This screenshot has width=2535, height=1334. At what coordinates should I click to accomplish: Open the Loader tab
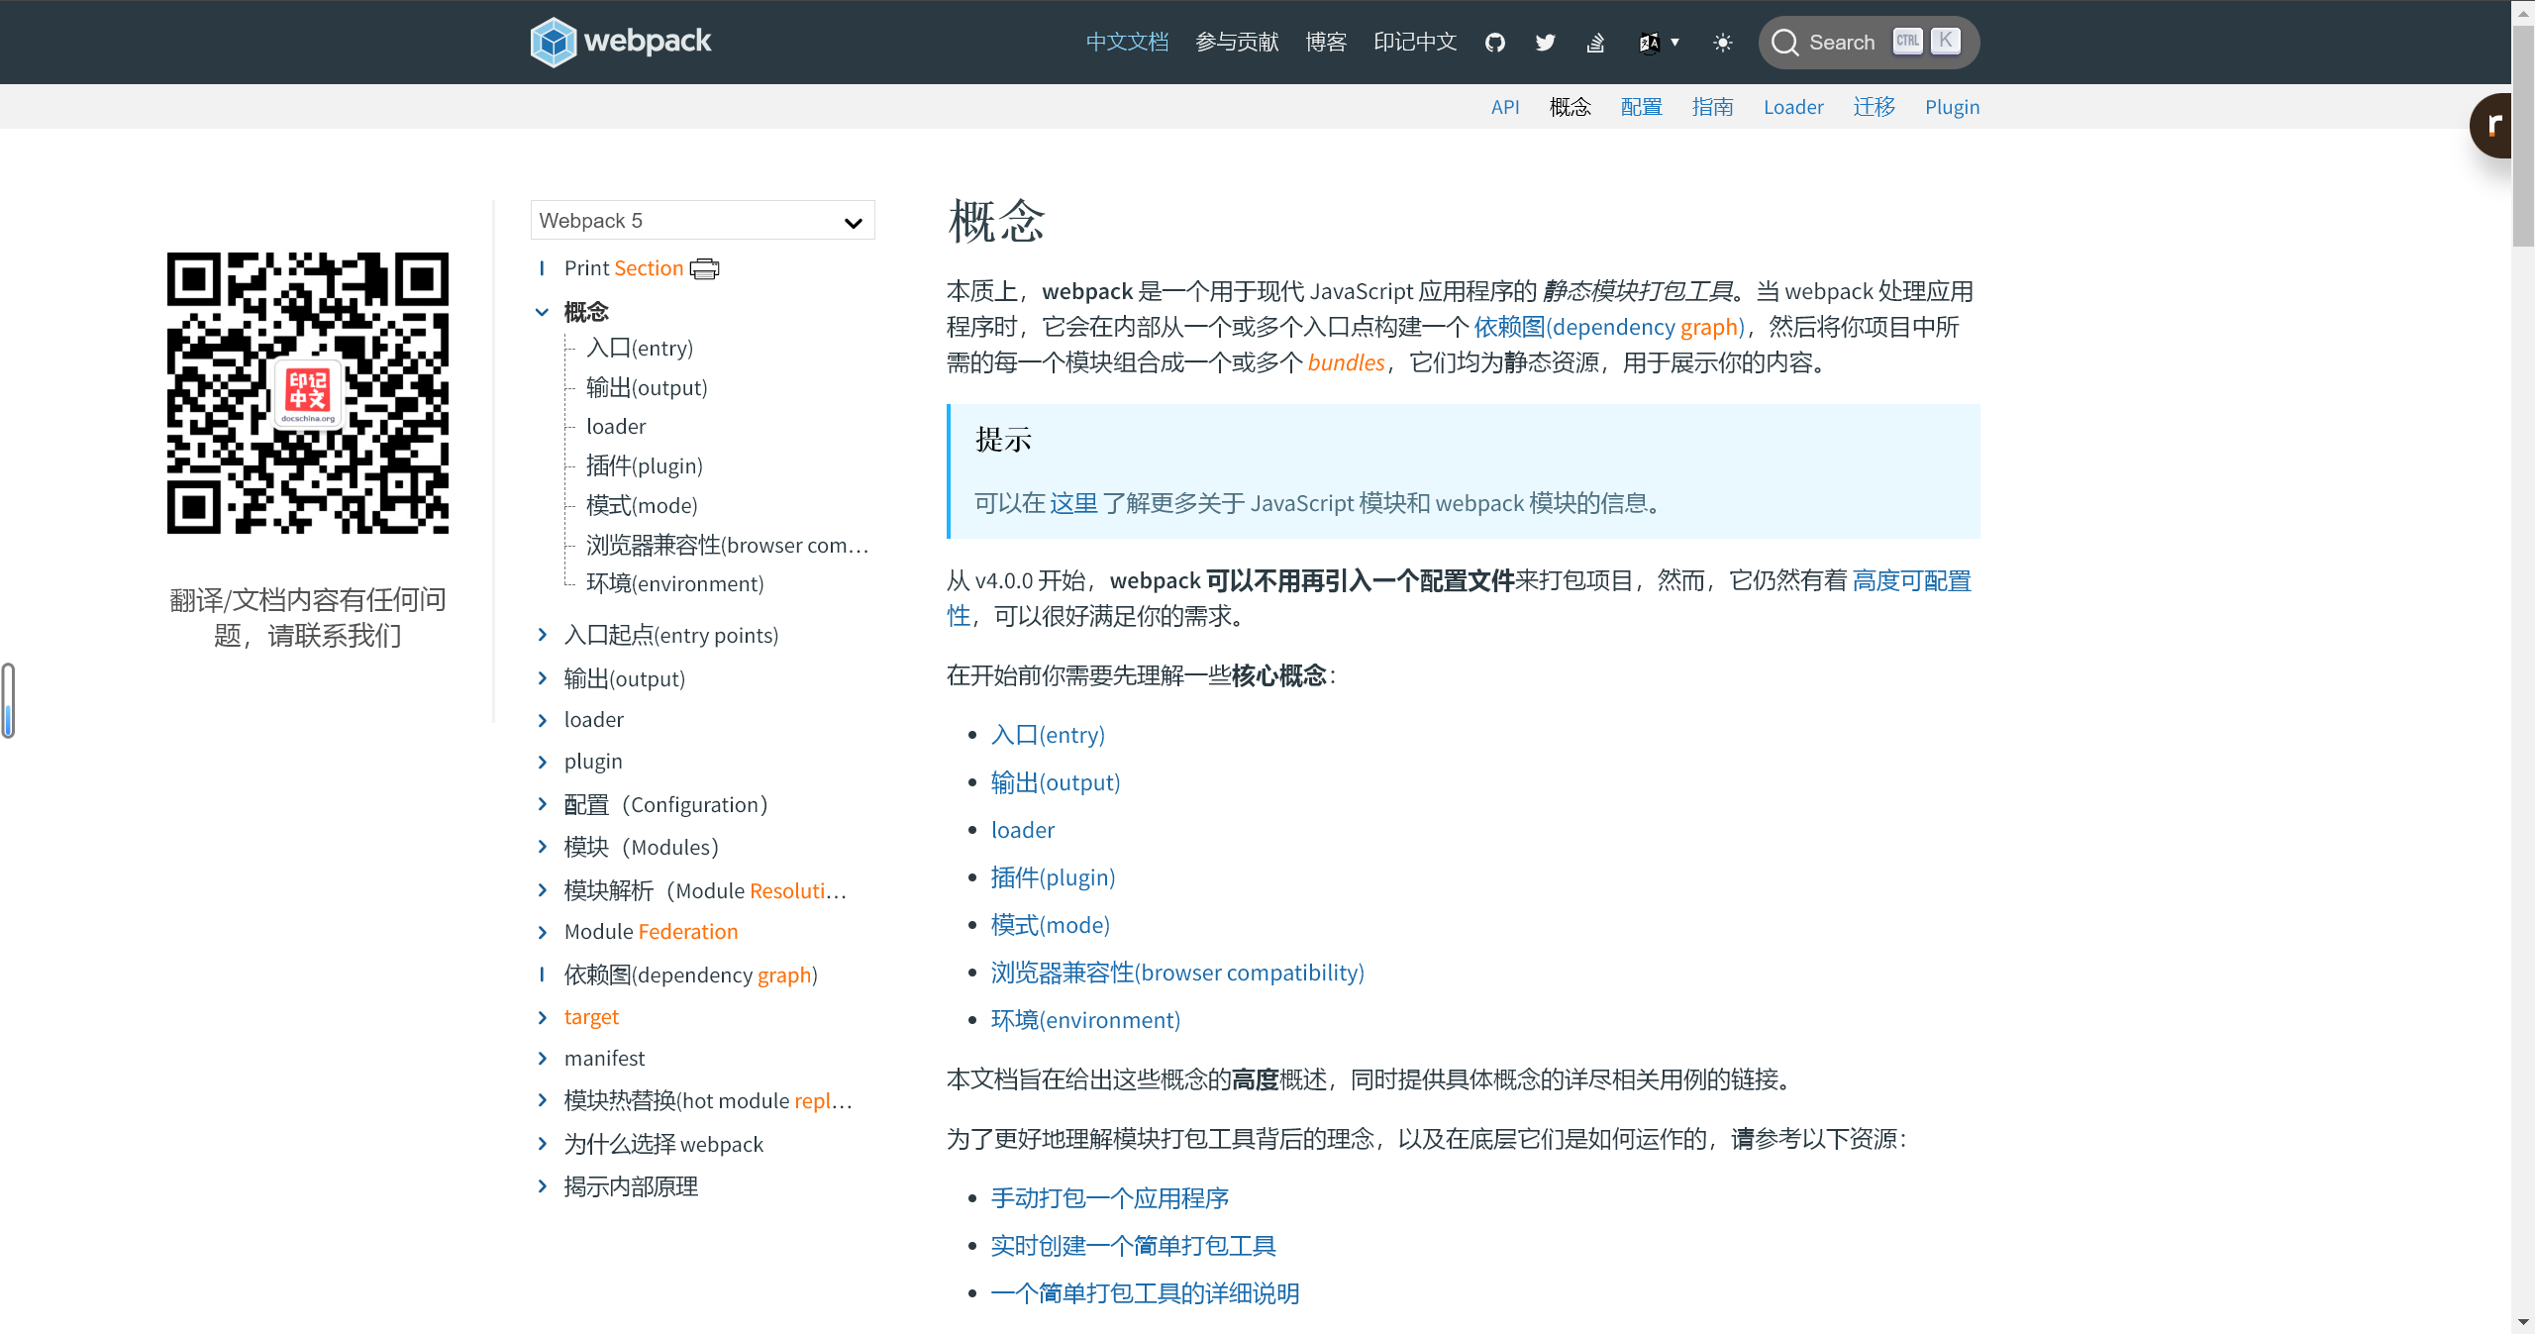[x=1792, y=107]
